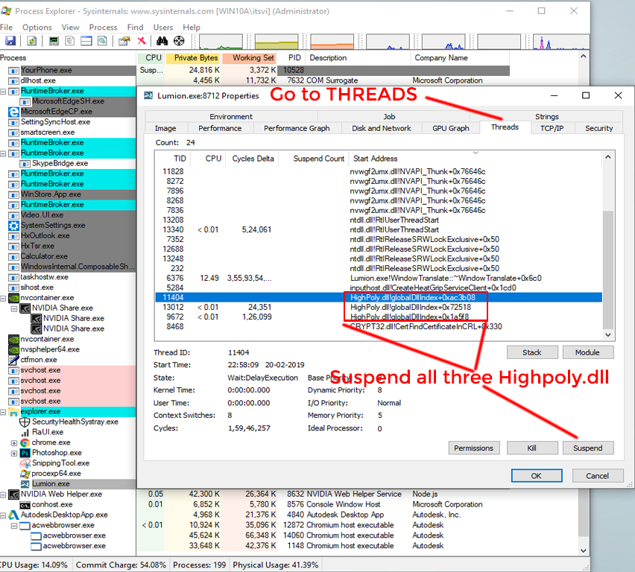Open System Information toolbar icon

pos(54,41)
